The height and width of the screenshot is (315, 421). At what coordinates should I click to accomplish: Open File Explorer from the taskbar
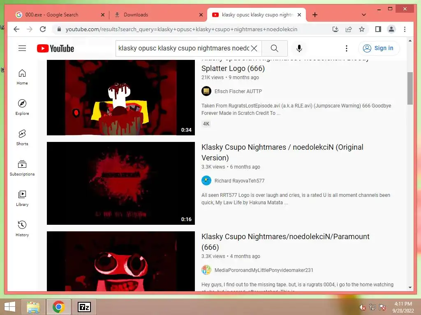click(x=33, y=307)
